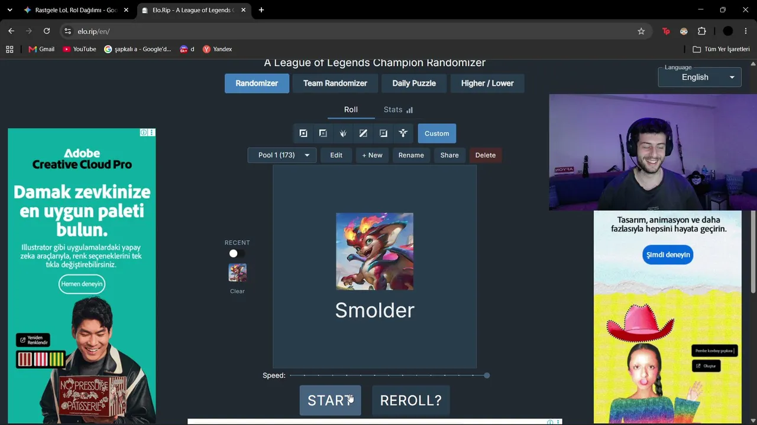Switch to the Randomizer tab
The width and height of the screenshot is (757, 425).
257,83
